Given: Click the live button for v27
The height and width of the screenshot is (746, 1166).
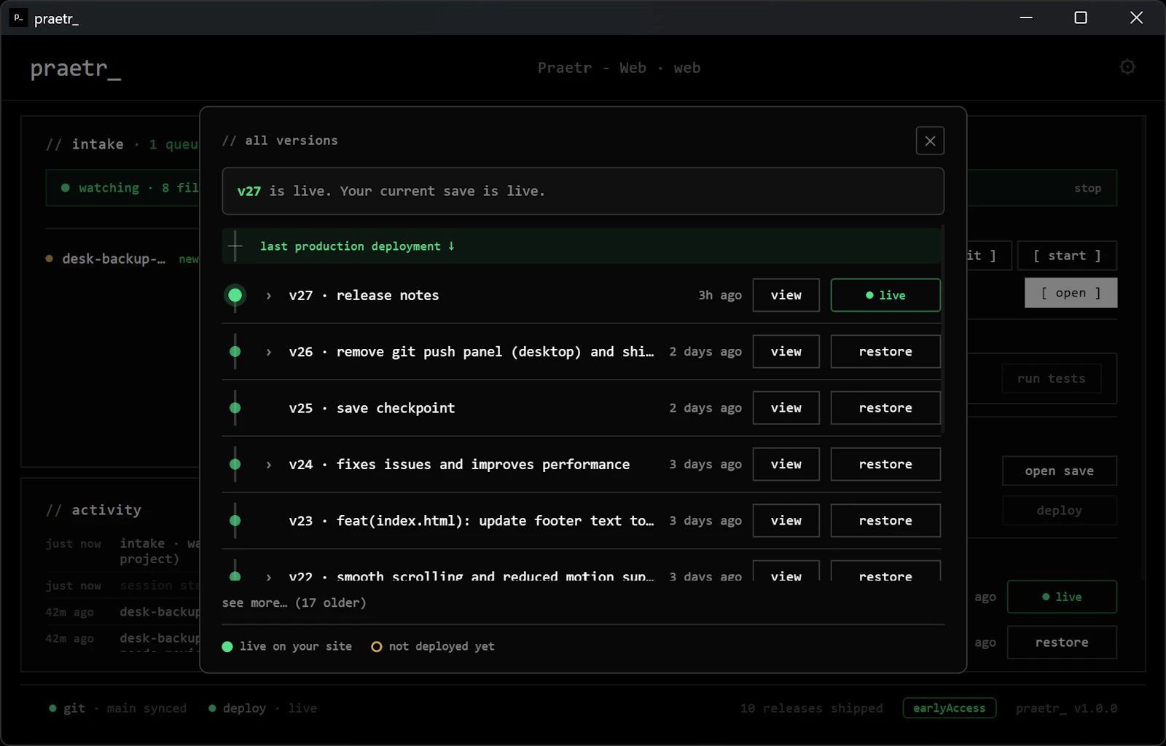Looking at the screenshot, I should click(885, 295).
